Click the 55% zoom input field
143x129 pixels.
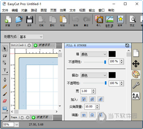[8, 124]
